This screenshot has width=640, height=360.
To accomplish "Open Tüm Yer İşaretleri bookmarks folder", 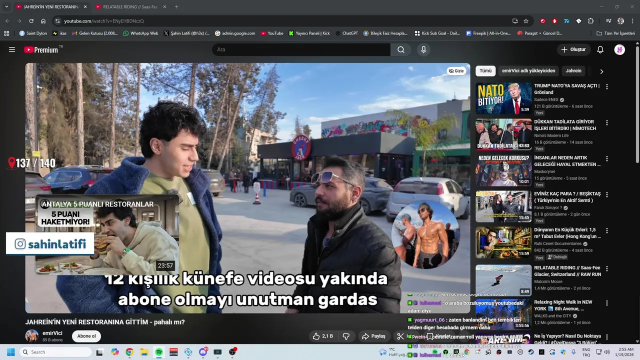I will [616, 33].
